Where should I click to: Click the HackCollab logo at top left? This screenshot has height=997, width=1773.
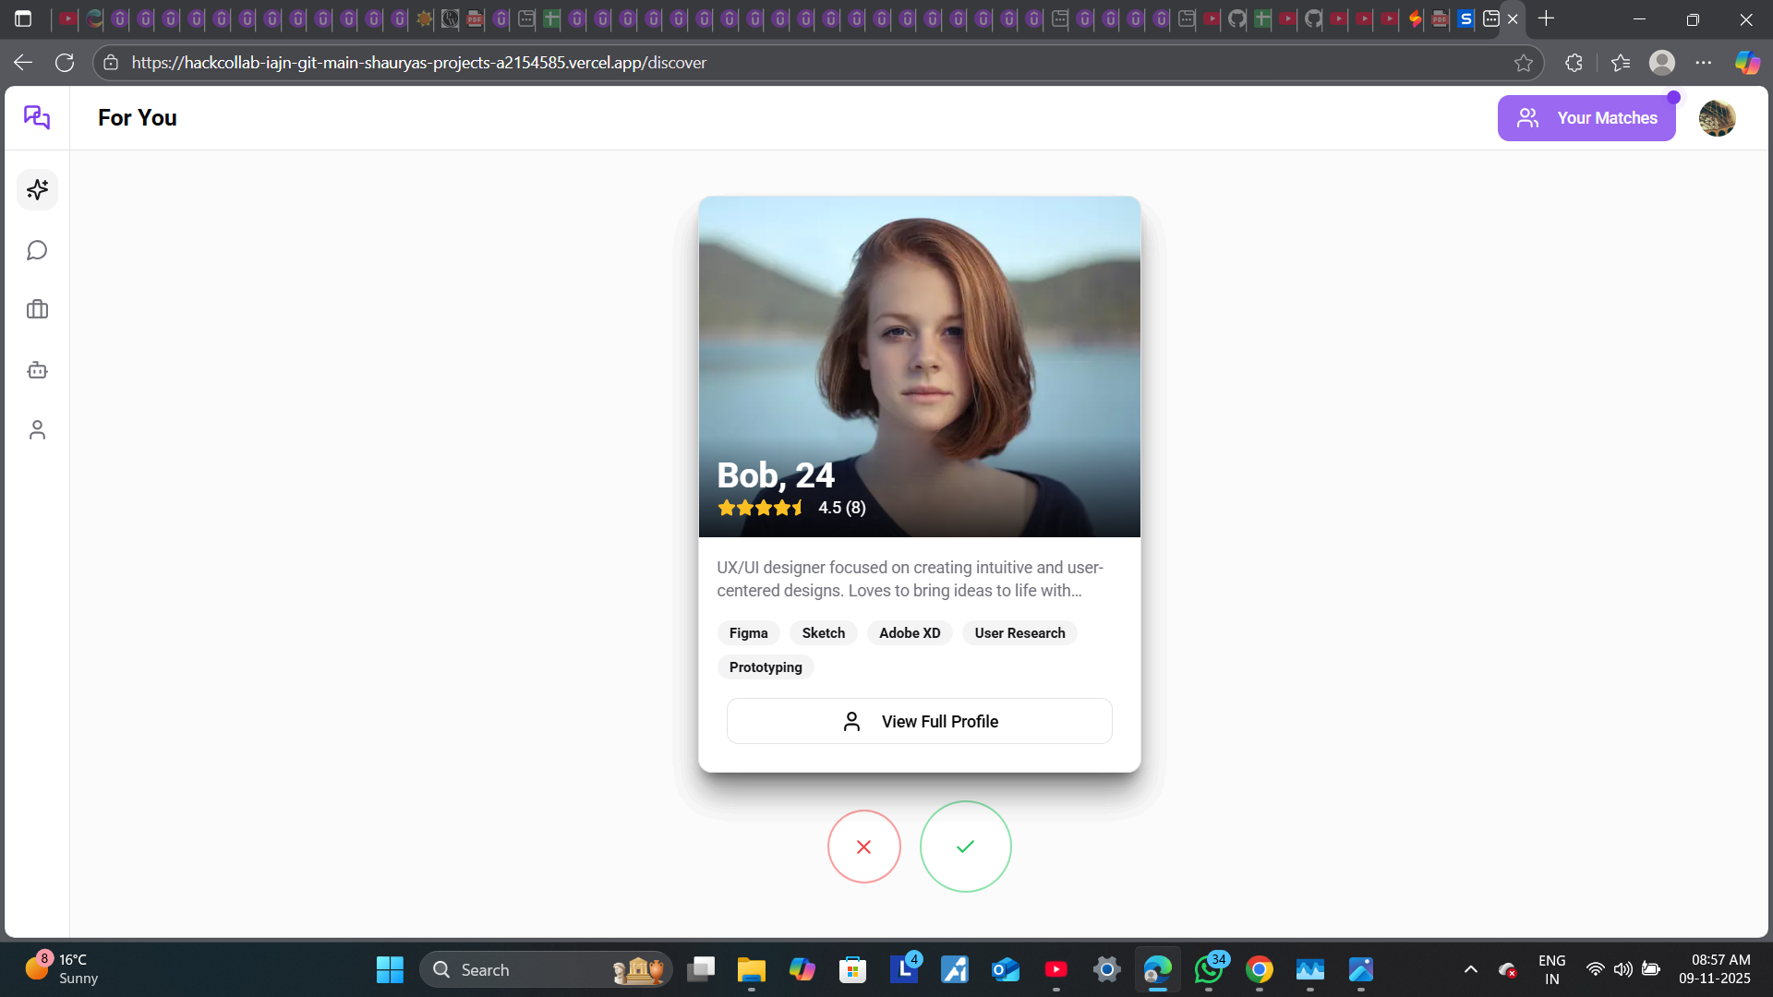point(36,117)
